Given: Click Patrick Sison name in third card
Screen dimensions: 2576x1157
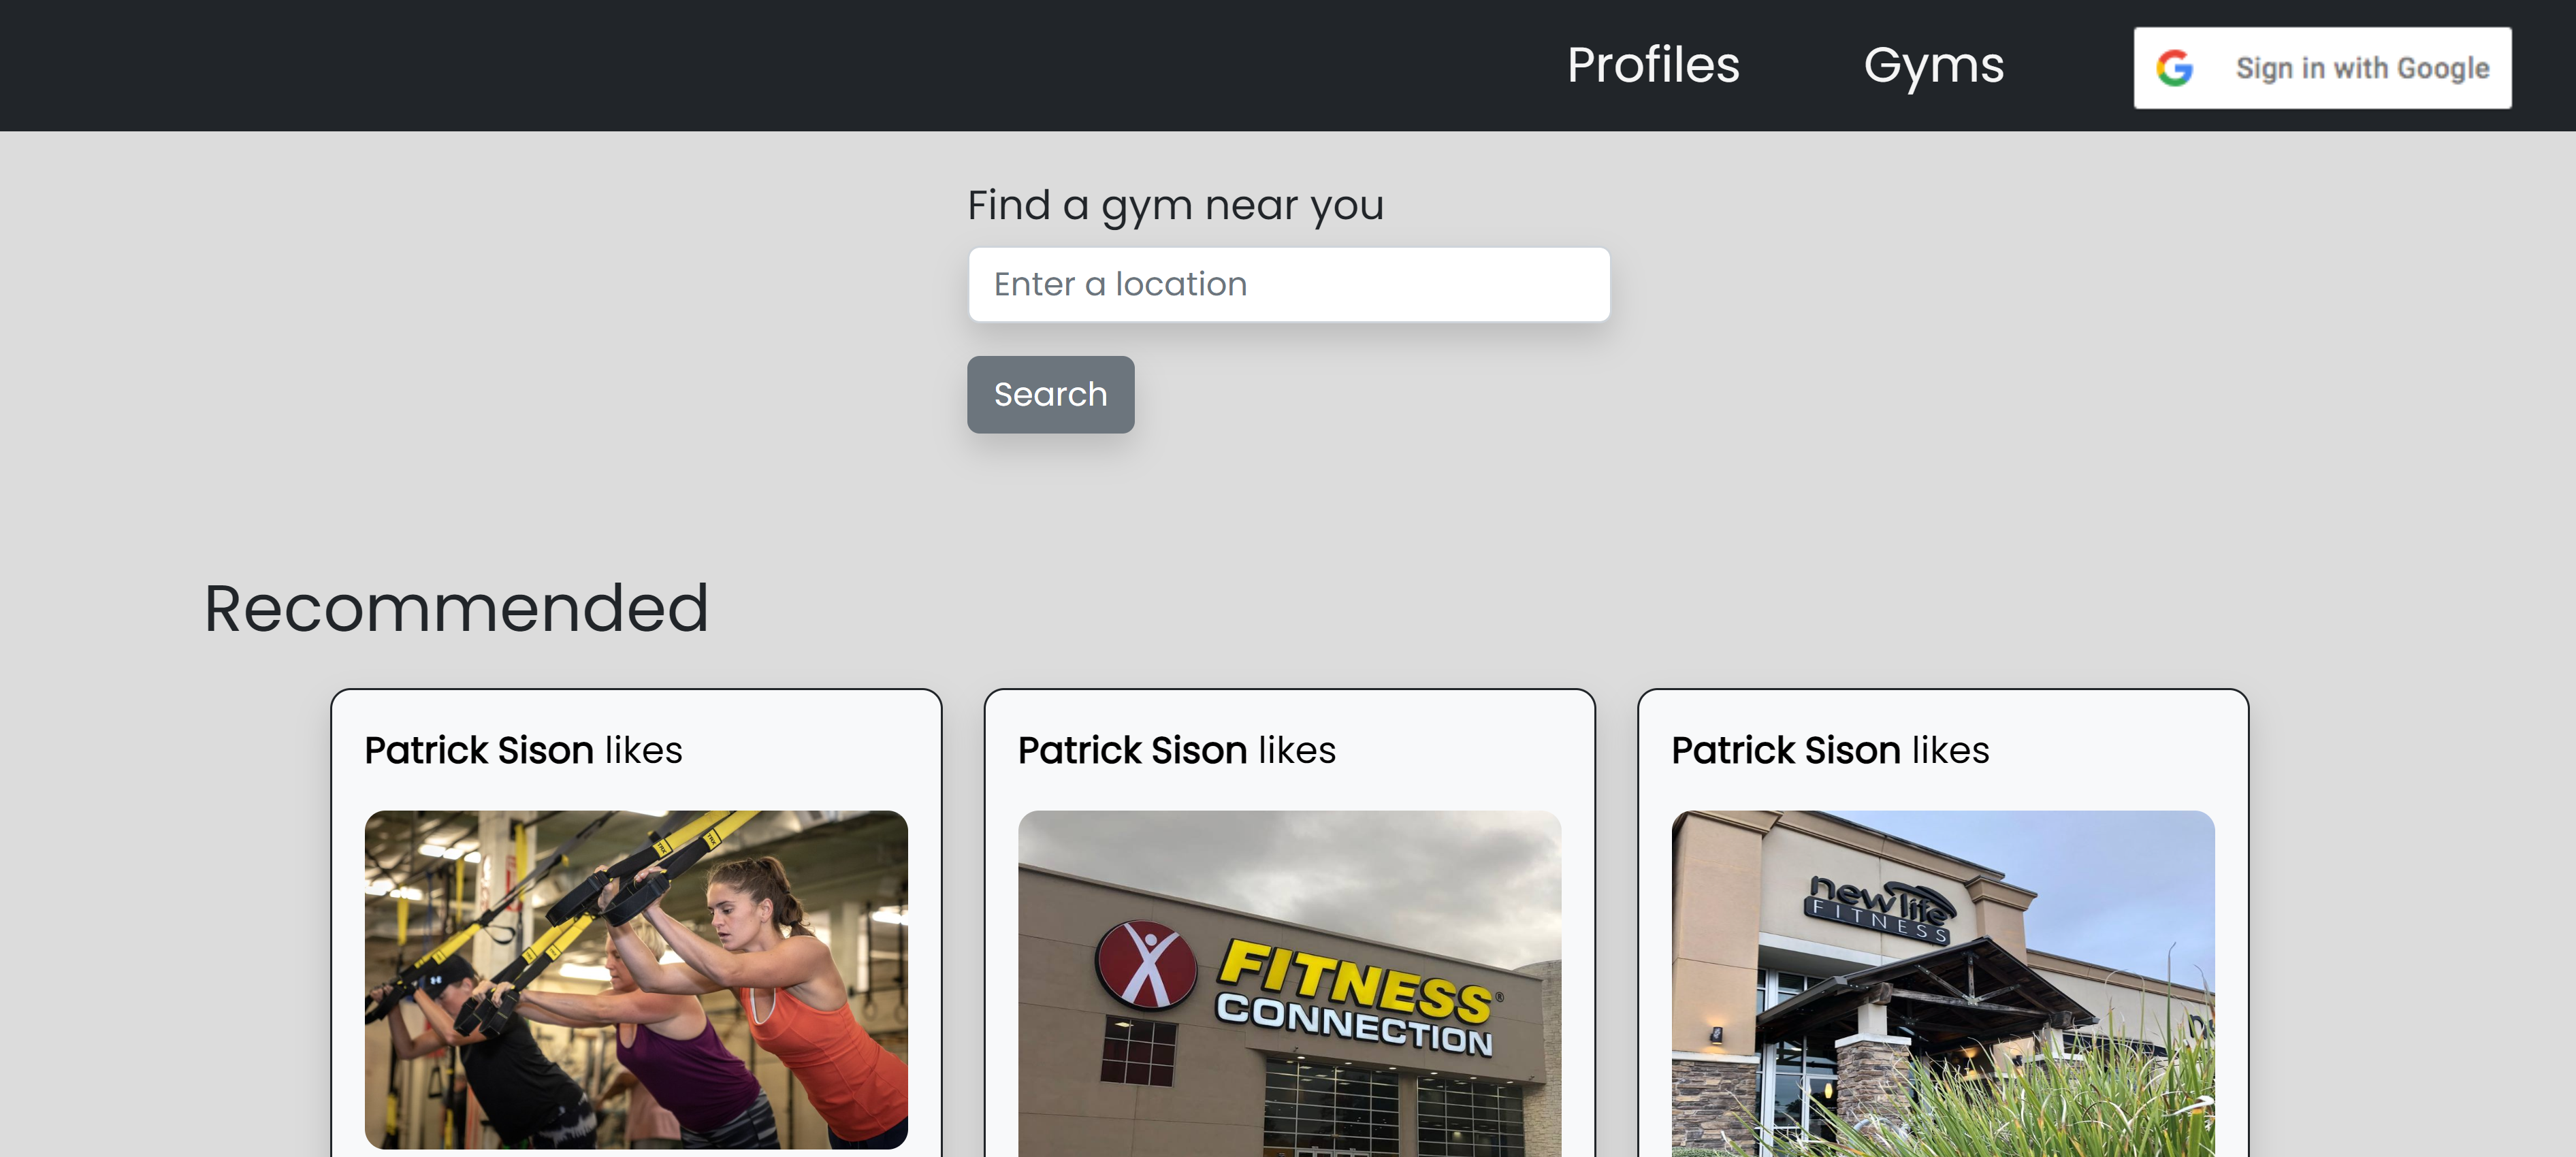Looking at the screenshot, I should 1786,750.
